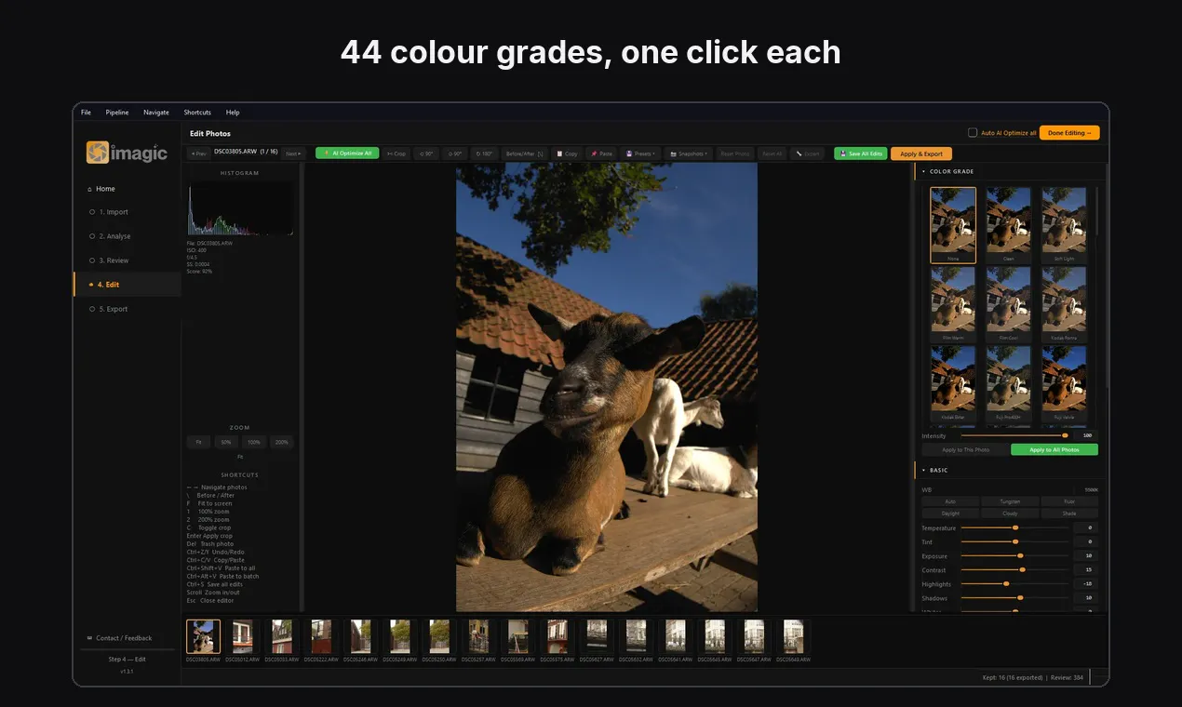
Task: Click the imagic logo
Action: point(127,153)
